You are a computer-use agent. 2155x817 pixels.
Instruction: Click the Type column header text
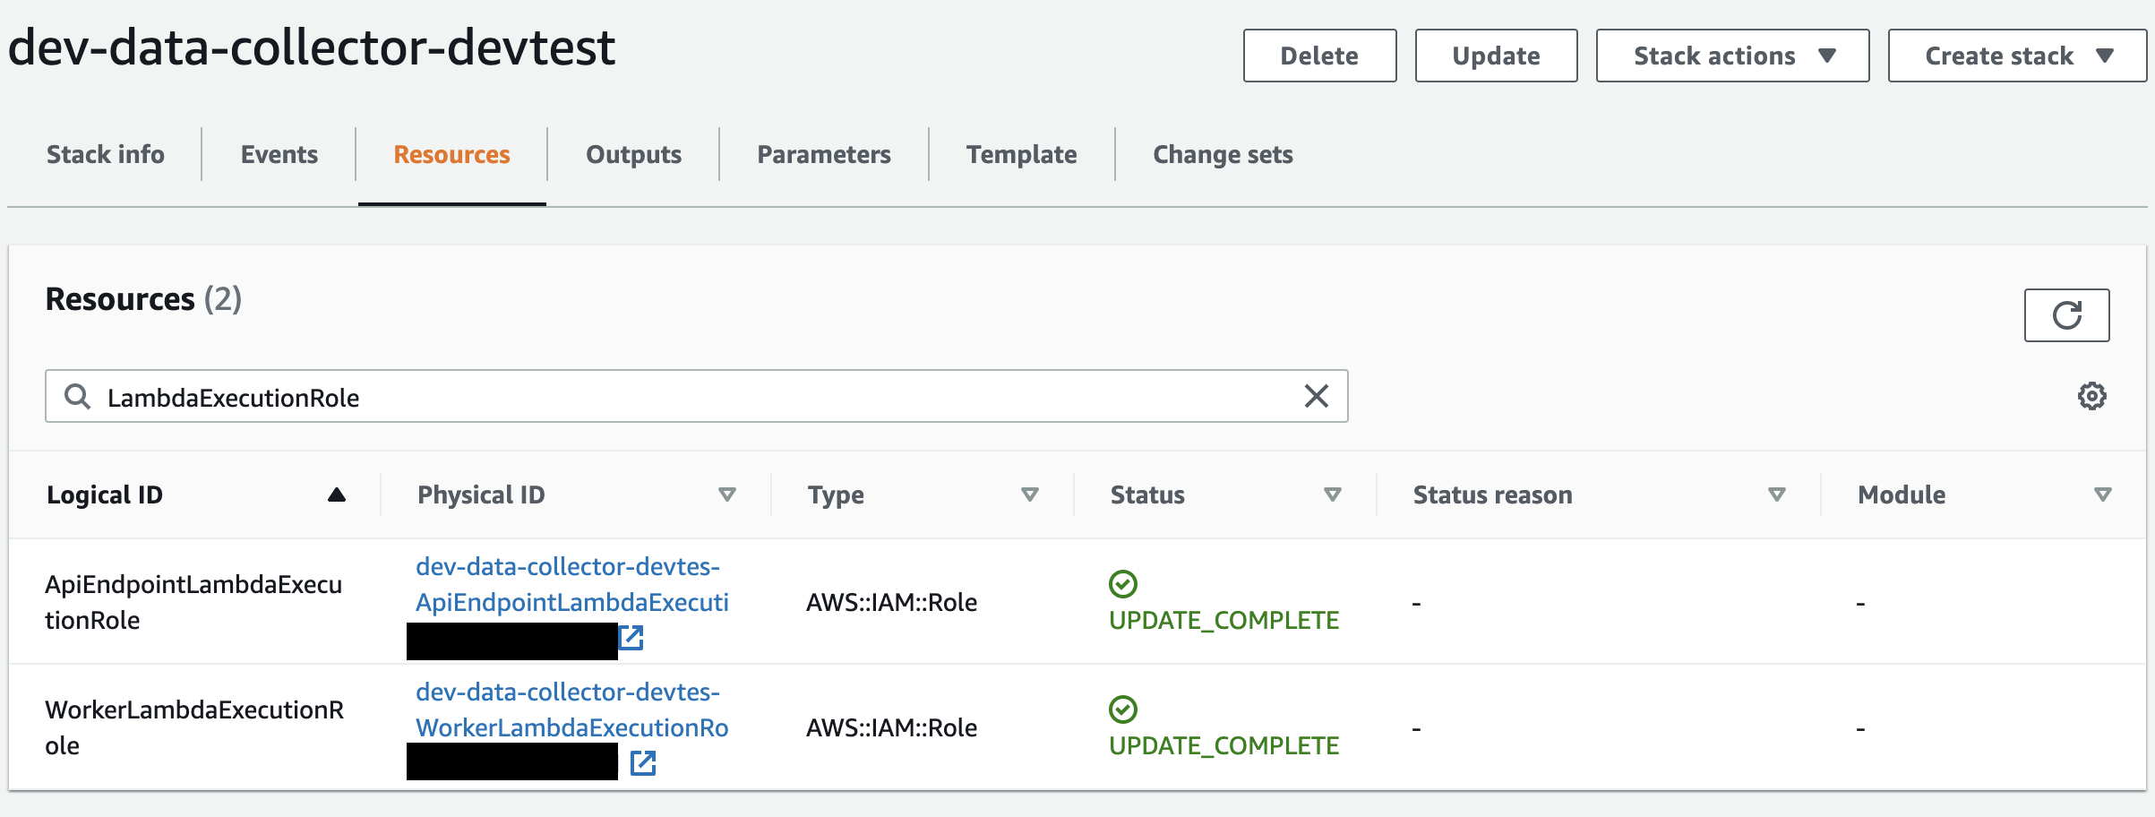tap(836, 494)
